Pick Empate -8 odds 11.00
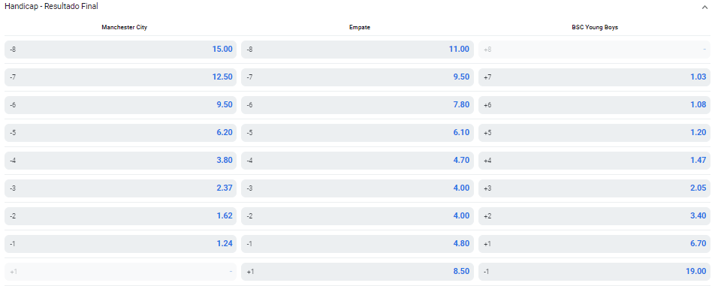 click(x=357, y=50)
